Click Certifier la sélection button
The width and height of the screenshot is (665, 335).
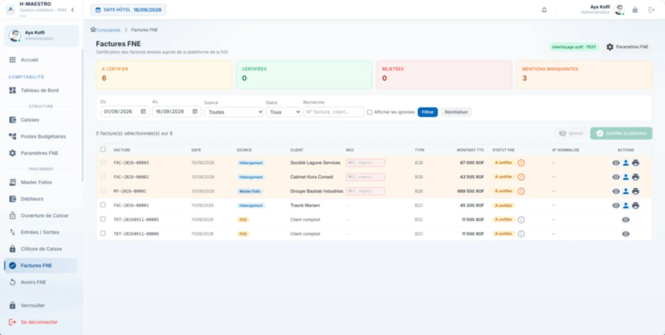click(621, 133)
